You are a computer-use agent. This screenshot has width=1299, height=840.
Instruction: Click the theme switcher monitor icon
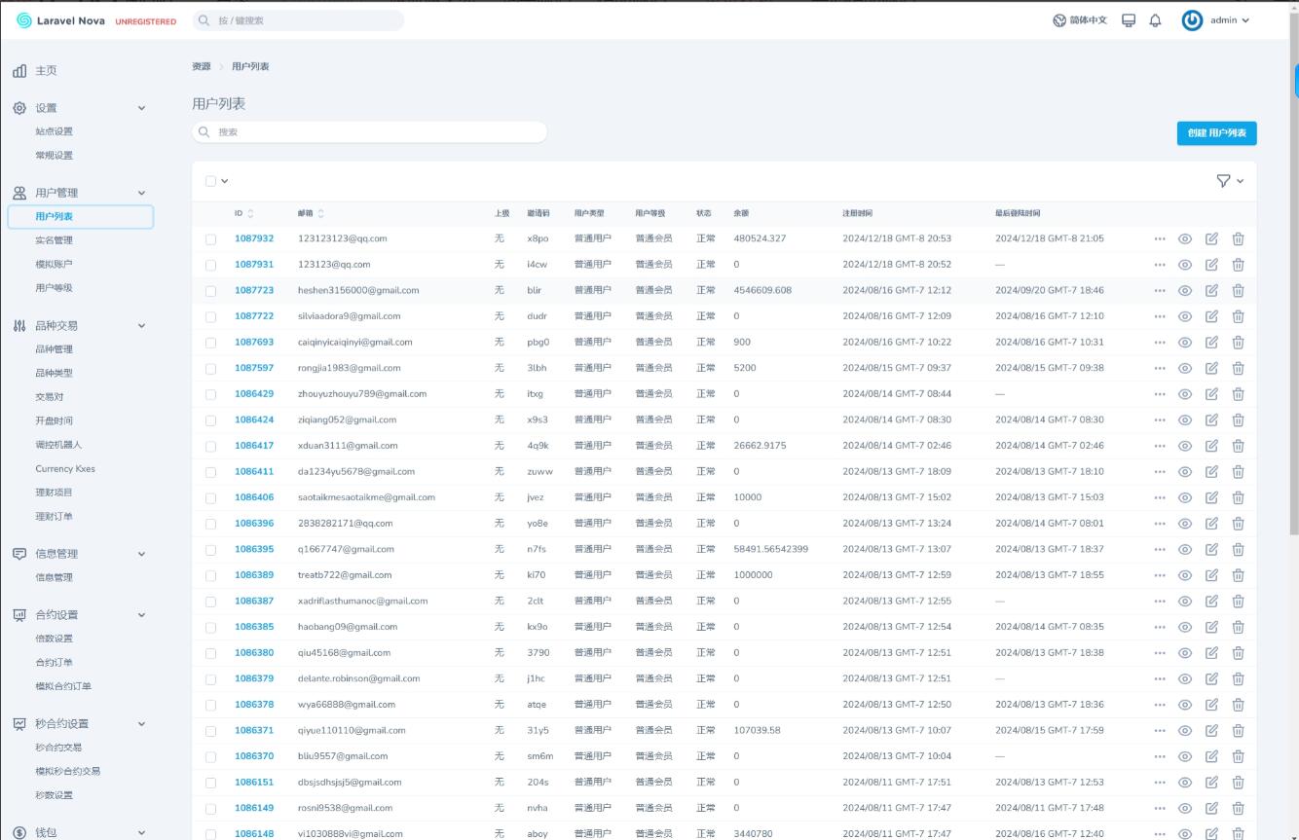[x=1129, y=20]
